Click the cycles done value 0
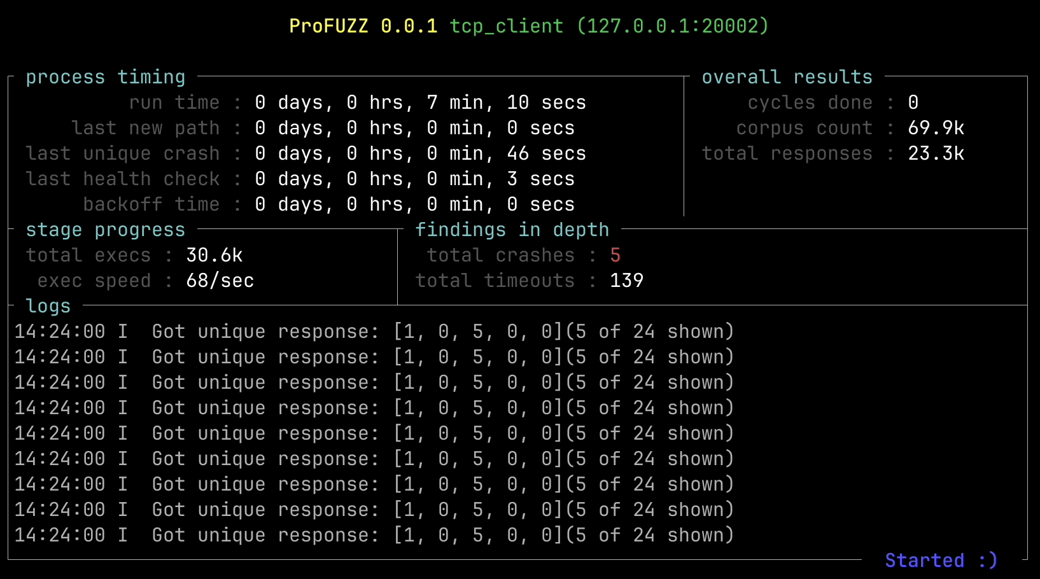The image size is (1040, 579). pos(913,102)
